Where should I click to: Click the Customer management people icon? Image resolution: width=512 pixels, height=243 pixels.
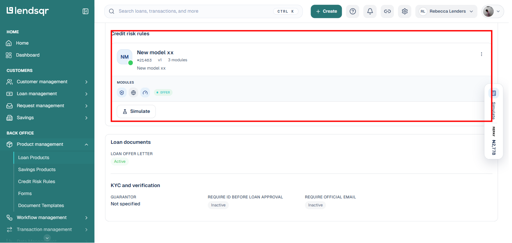pyautogui.click(x=10, y=82)
